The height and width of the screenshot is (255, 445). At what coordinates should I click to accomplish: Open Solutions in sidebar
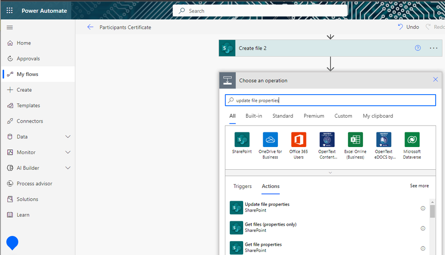38,199
